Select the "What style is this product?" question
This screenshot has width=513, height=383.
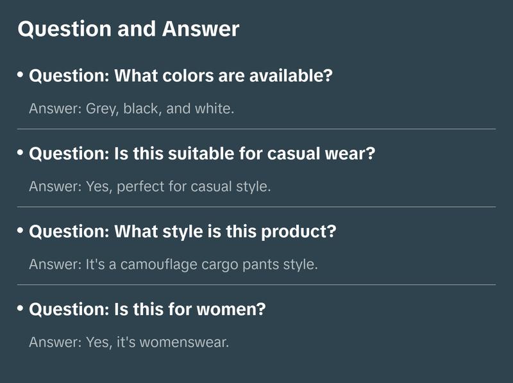[183, 232]
